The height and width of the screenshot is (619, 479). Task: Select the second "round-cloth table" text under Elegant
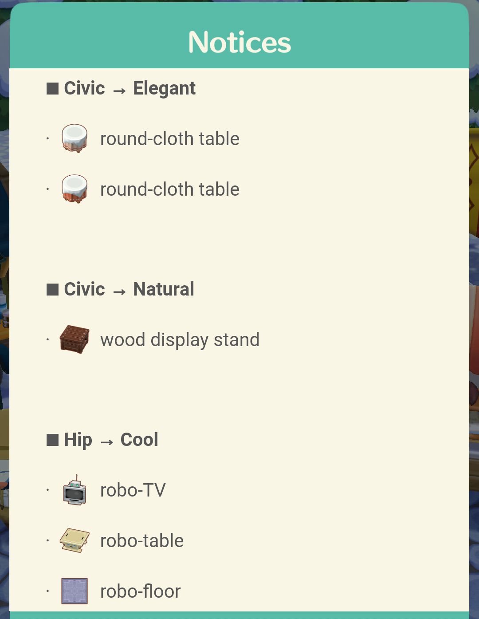[170, 189]
